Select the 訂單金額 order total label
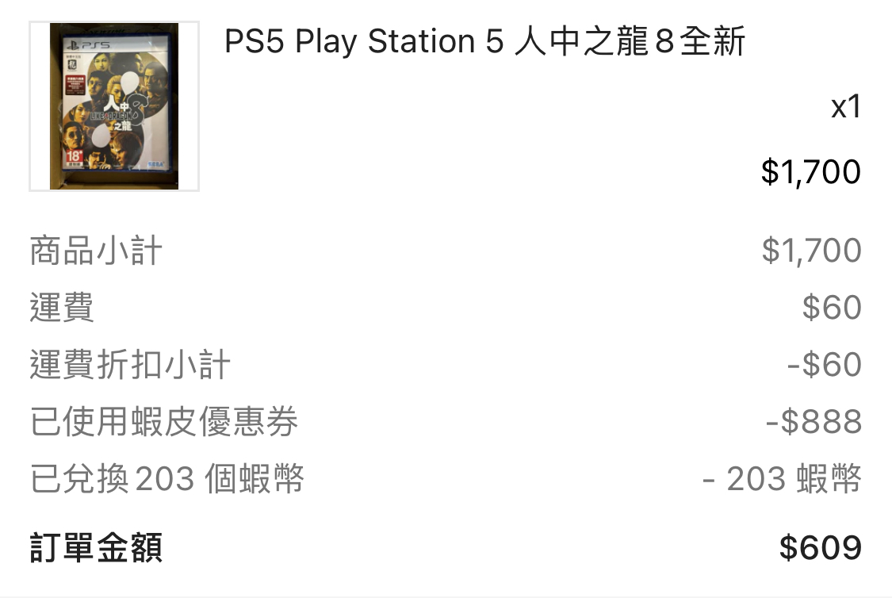The height and width of the screenshot is (598, 892). [96, 547]
